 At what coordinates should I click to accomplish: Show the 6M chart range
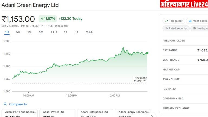tap(41, 32)
